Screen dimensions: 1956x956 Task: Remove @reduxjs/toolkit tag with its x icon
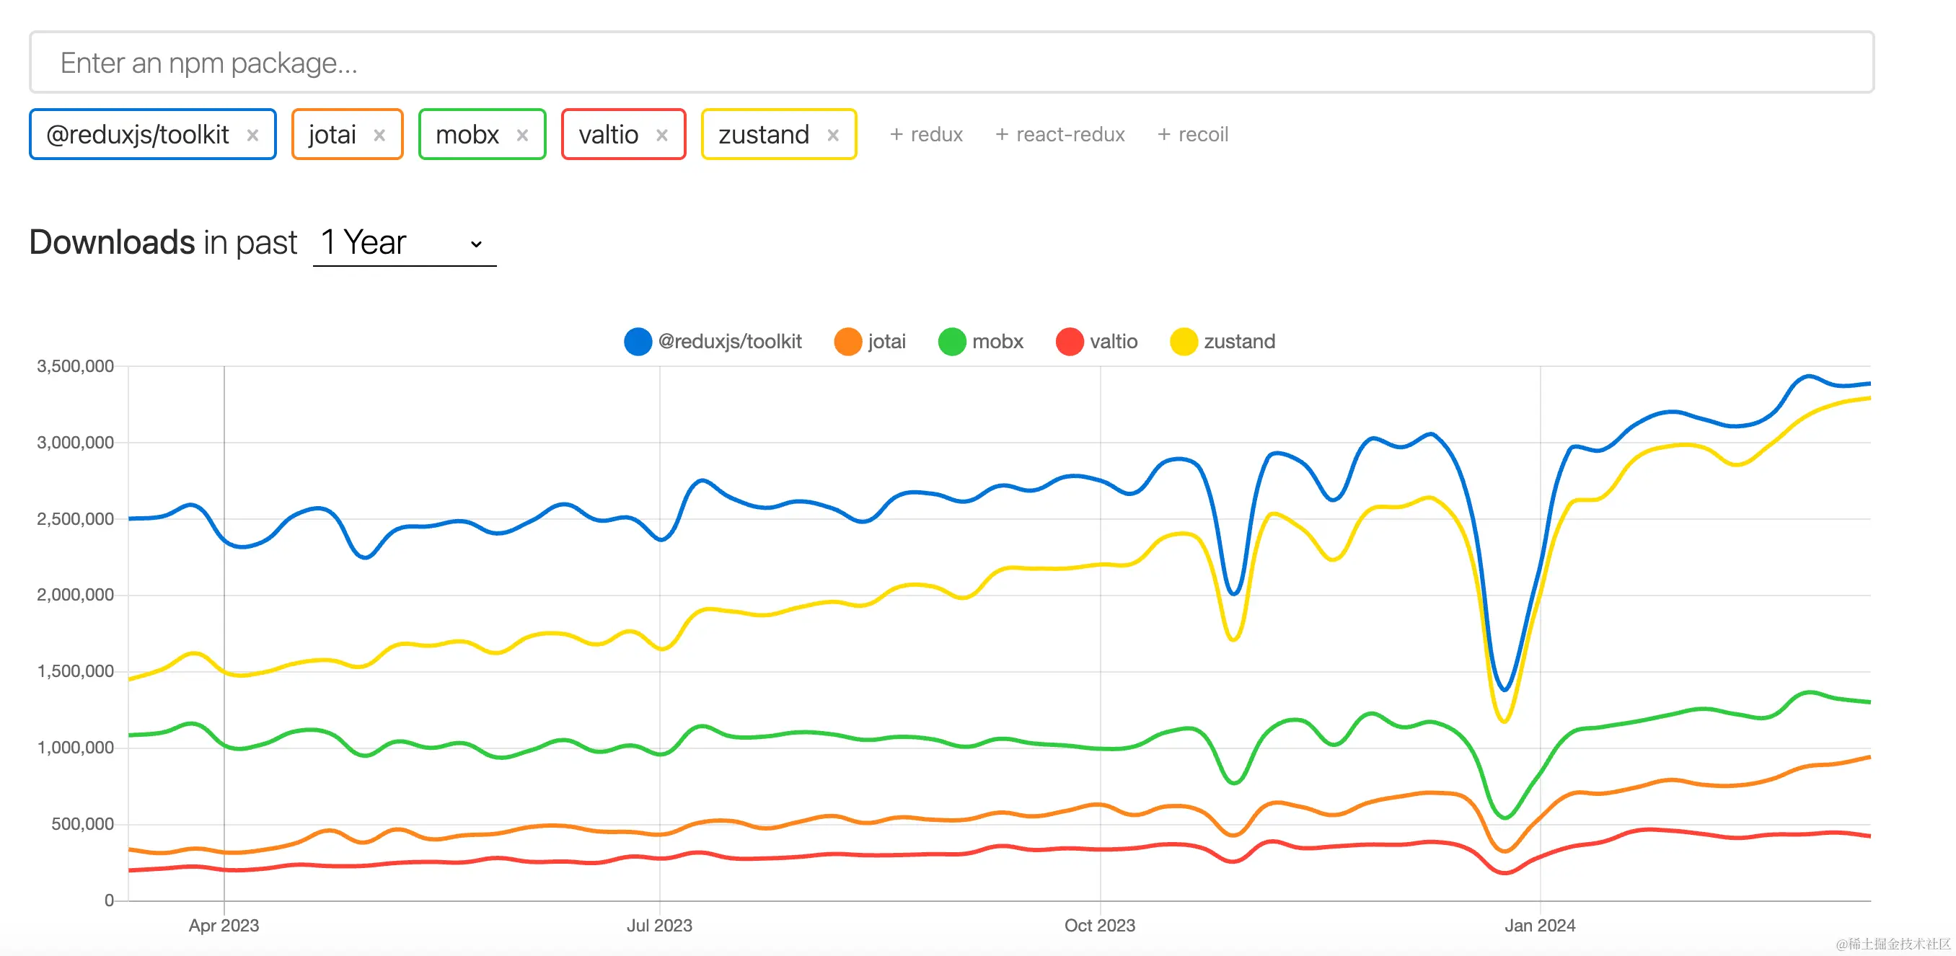tap(253, 135)
